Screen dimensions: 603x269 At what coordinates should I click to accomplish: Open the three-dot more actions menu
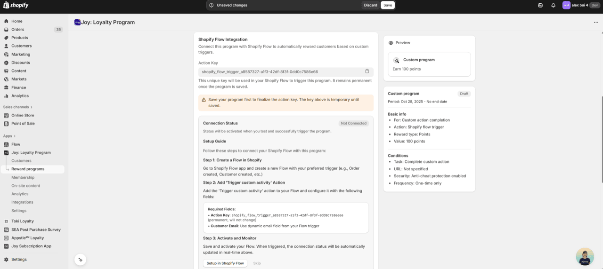[596, 22]
